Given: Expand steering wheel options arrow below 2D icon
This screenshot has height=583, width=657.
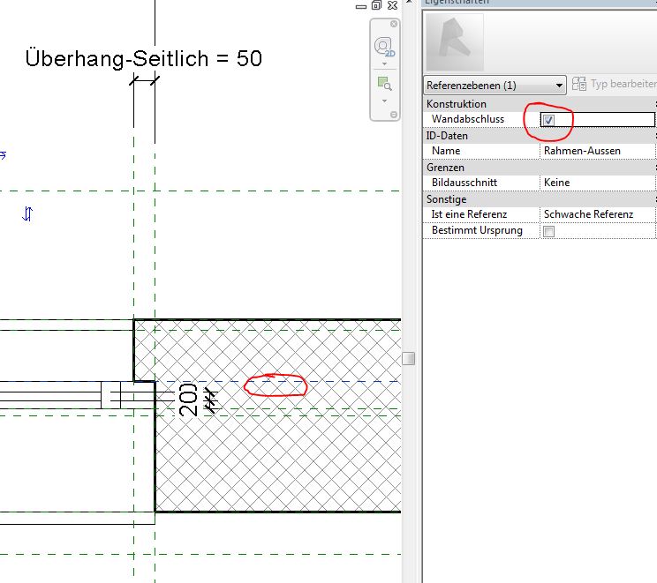Looking at the screenshot, I should tap(385, 64).
